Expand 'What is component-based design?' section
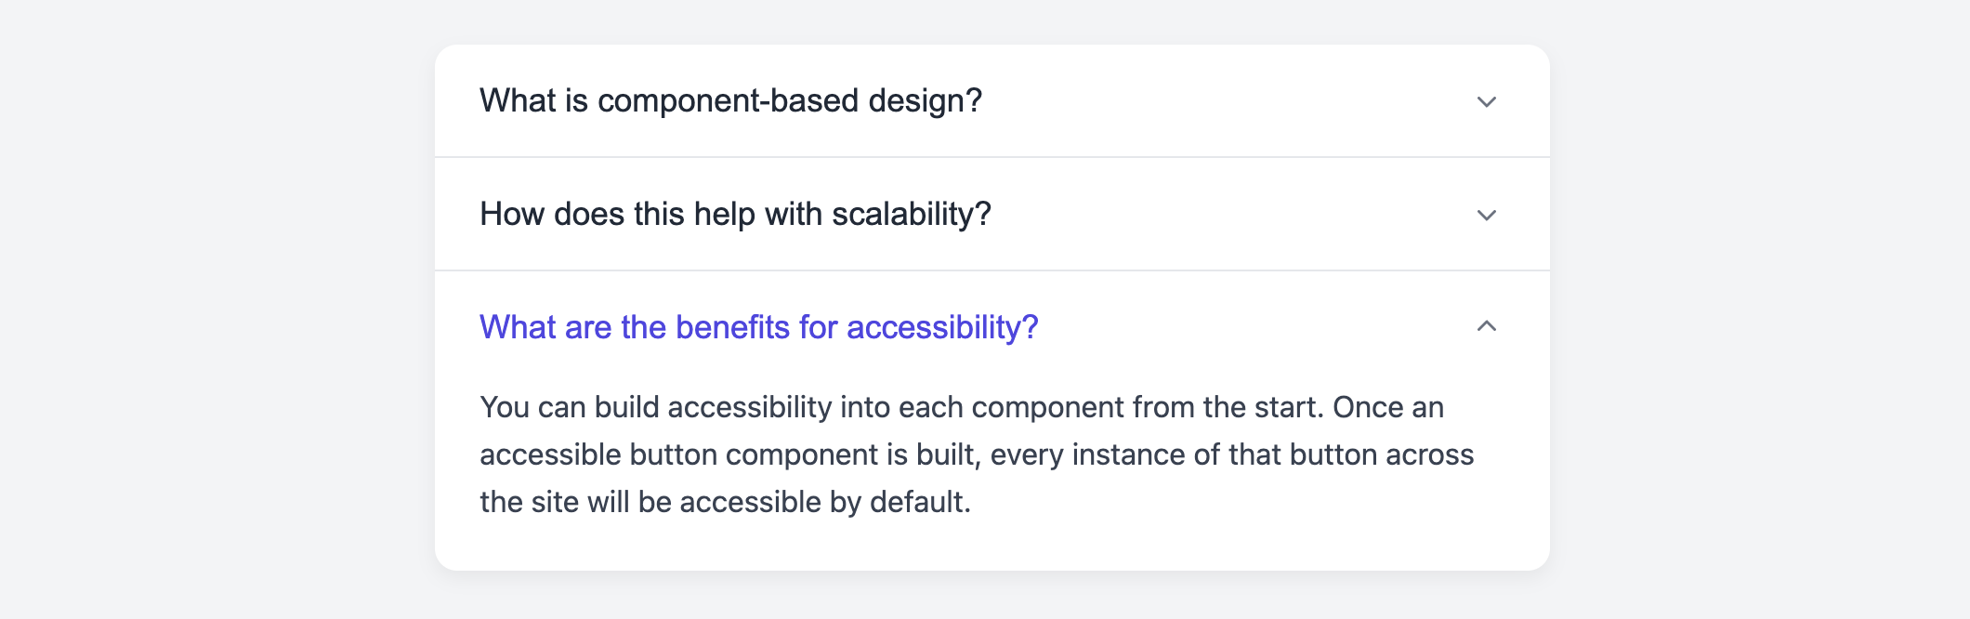 [x=992, y=100]
